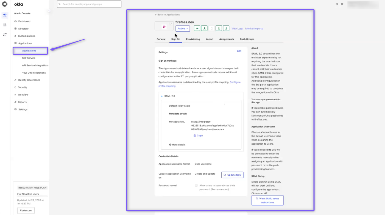Image resolution: width=385 pixels, height=215 pixels.
Task: Collapse the sidebar with the chevron button
Action: [x=49, y=11]
